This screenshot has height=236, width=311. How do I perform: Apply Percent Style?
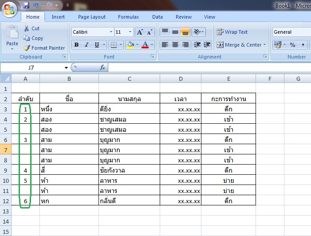click(x=292, y=45)
